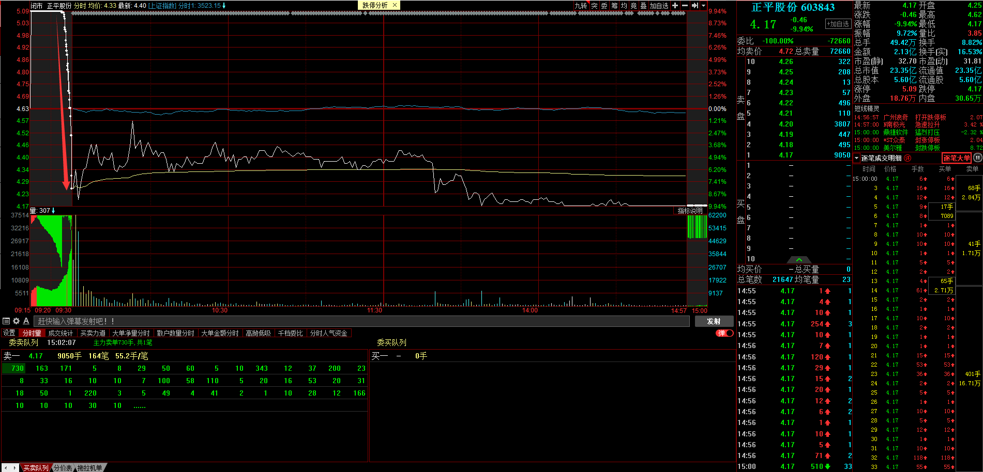Click the bottom tab left scroll arrow
Image resolution: width=983 pixels, height=472 pixels.
point(6,468)
